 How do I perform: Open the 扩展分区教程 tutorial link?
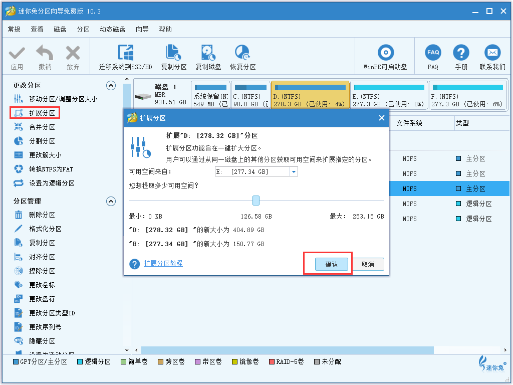click(163, 264)
